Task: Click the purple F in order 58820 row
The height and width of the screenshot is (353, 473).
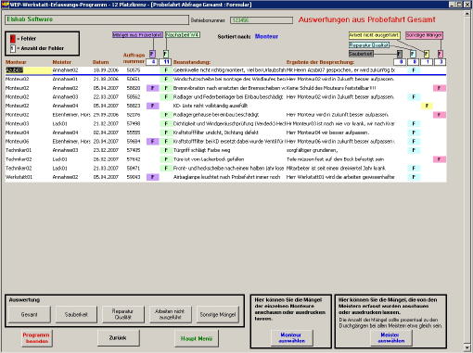Action: [x=152, y=88]
